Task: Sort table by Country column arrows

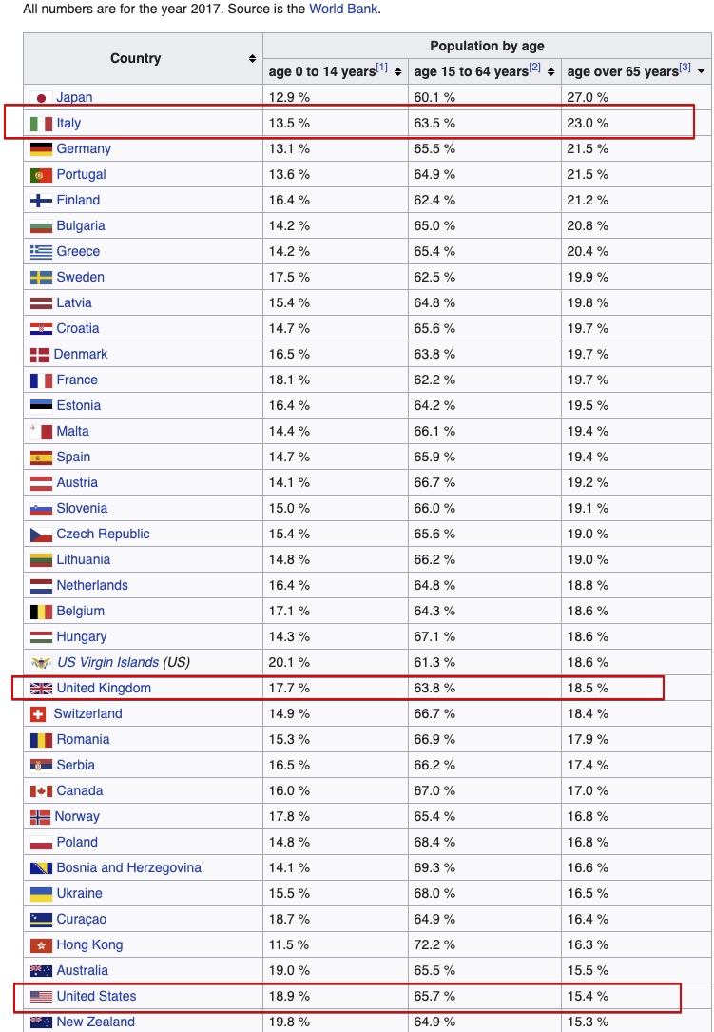Action: [x=252, y=59]
